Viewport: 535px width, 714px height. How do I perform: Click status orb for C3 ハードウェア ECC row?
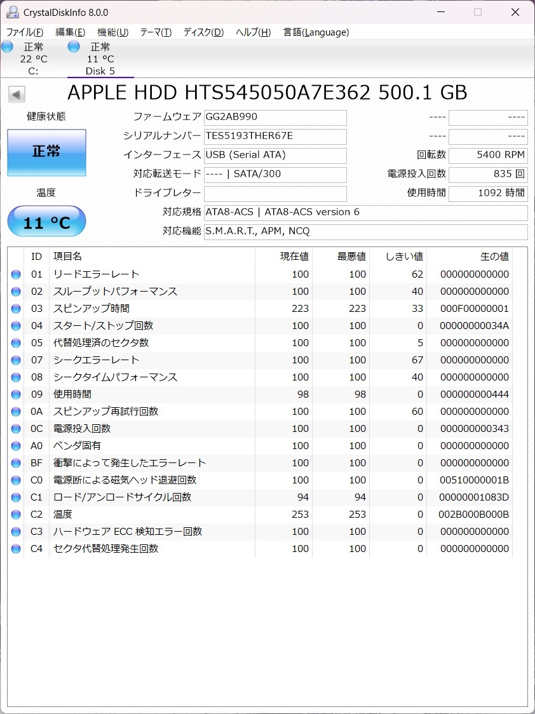click(x=16, y=532)
